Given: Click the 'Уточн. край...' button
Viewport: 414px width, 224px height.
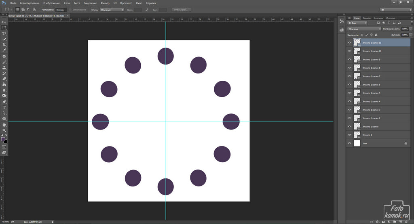Looking at the screenshot, I should pos(181,9).
